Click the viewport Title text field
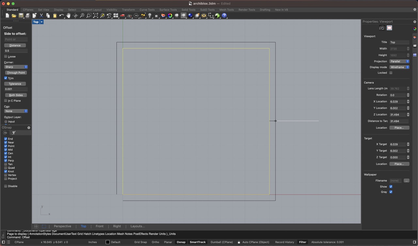The image size is (418, 246). click(399, 42)
